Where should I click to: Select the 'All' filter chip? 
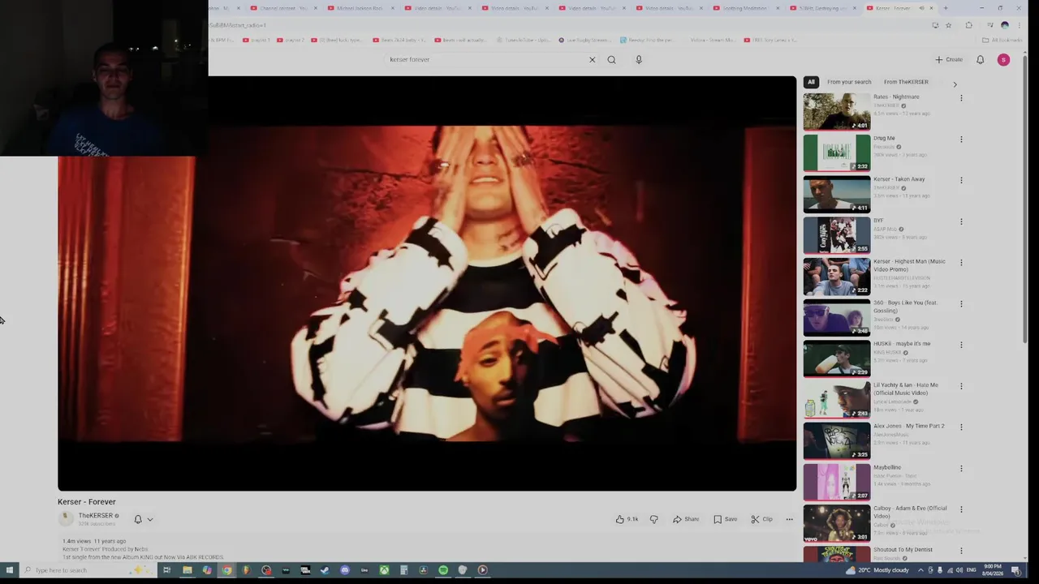click(x=811, y=82)
